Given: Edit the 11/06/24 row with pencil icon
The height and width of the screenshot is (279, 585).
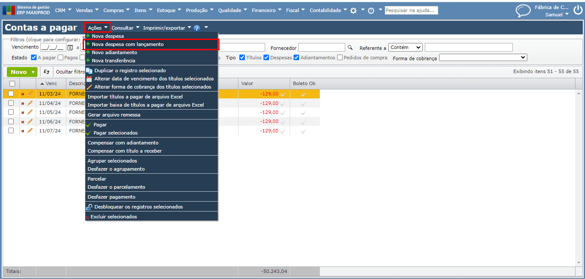Looking at the screenshot, I should [x=30, y=121].
